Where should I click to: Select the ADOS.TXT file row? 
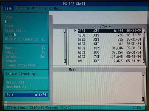pos(110,57)
